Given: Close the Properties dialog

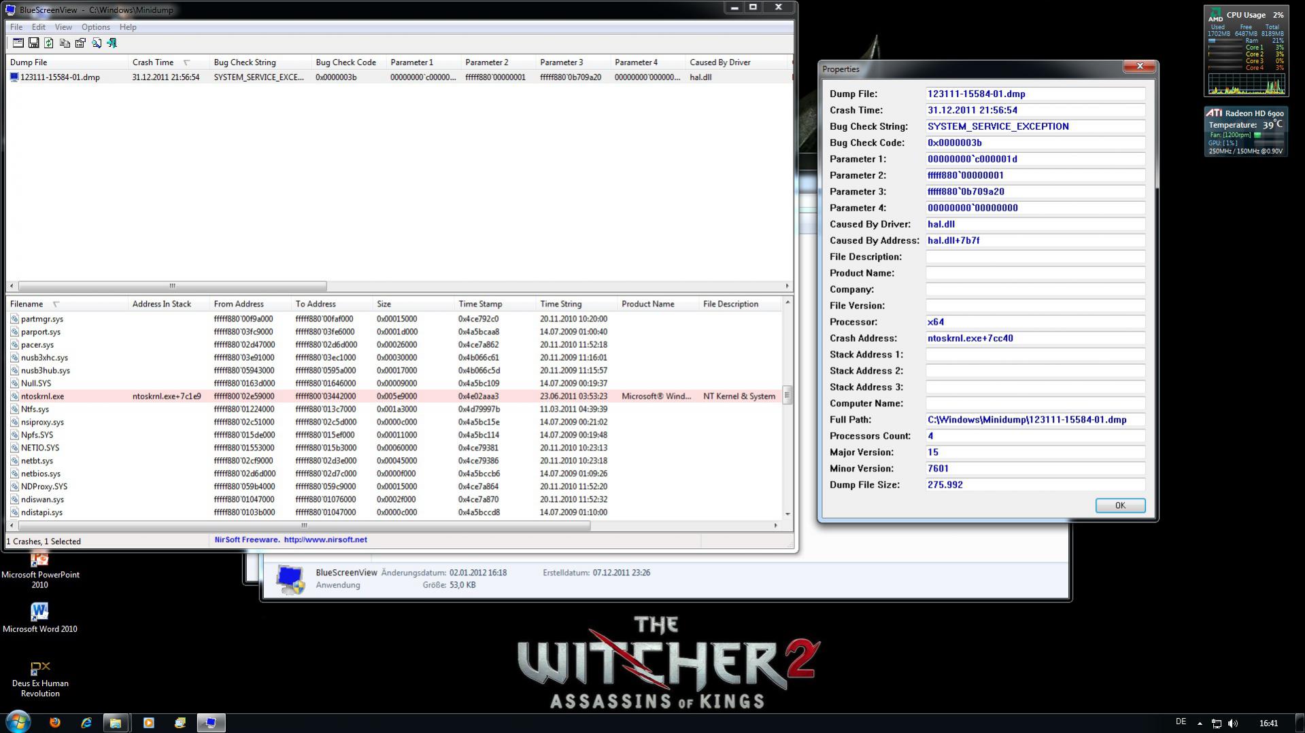Looking at the screenshot, I should pyautogui.click(x=1139, y=66).
